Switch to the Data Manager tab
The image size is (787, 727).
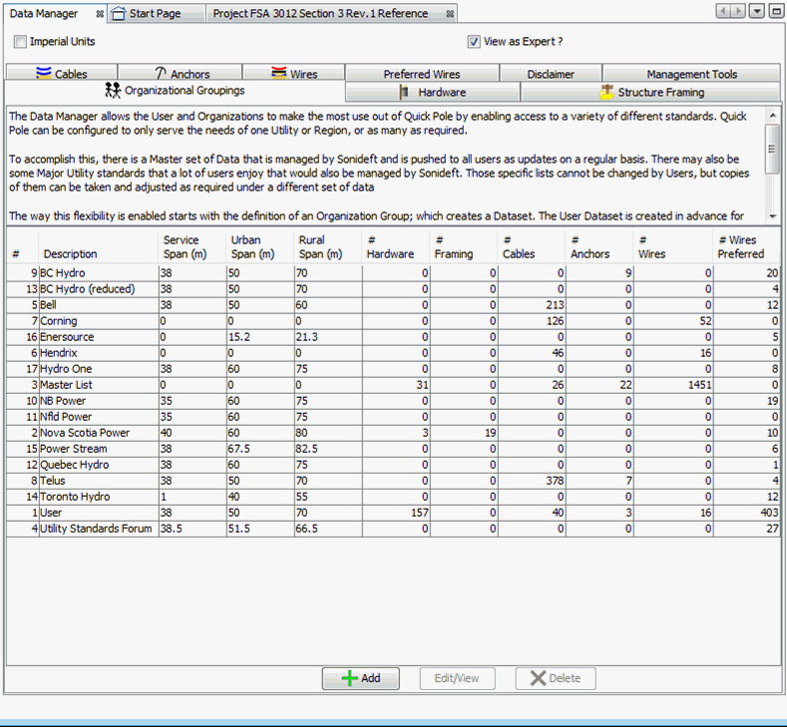click(55, 14)
